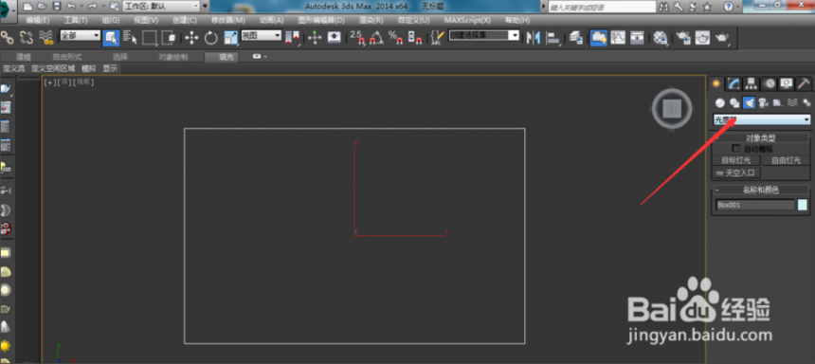Open the 编辑(E) menu

pyautogui.click(x=37, y=20)
